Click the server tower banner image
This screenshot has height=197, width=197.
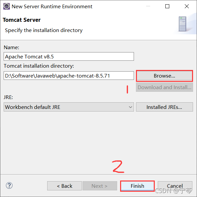[x=182, y=24]
